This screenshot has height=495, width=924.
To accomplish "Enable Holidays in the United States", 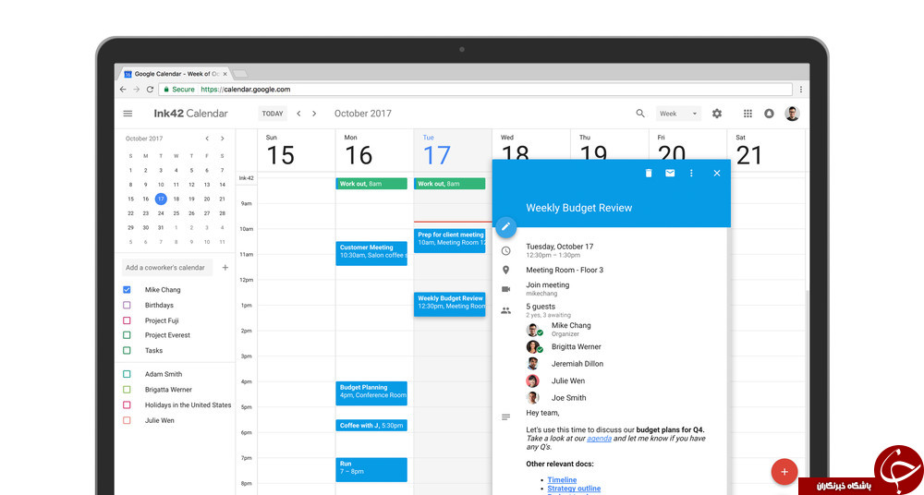I will tap(127, 404).
